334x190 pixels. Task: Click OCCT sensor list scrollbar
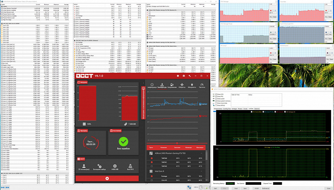click(206, 155)
